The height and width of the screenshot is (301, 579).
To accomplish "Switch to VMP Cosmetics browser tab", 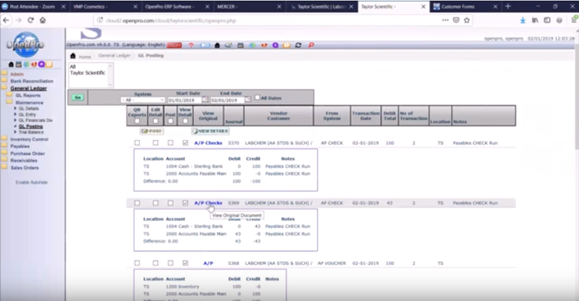I will tap(105, 6).
